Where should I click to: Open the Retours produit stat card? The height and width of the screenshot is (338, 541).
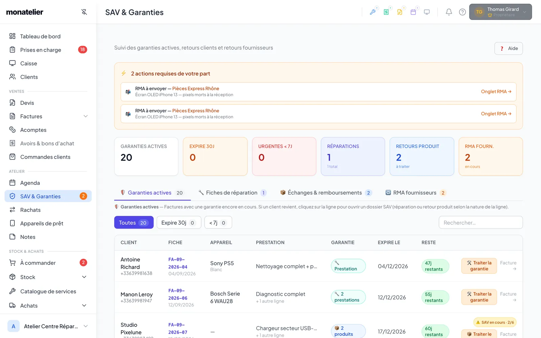(x=422, y=156)
